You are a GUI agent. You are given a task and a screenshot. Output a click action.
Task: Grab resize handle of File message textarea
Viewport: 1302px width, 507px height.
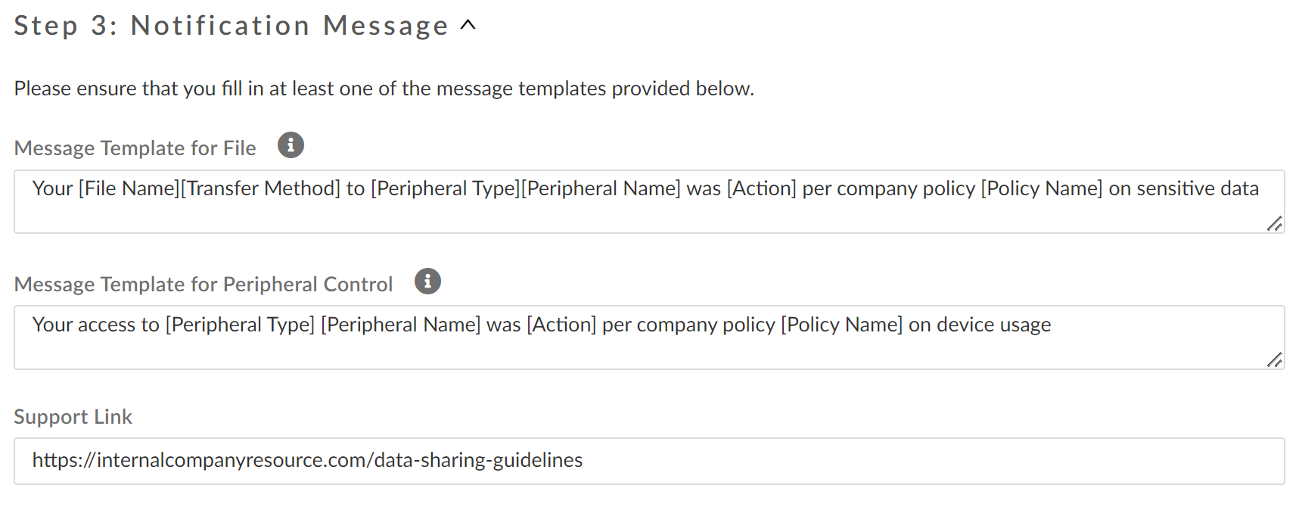(1274, 223)
